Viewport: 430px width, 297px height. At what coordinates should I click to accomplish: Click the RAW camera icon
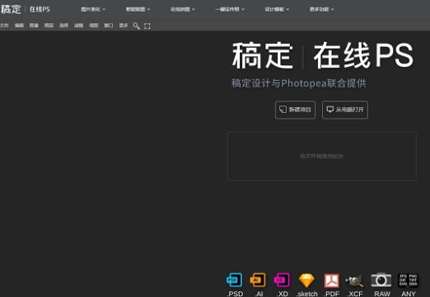coord(381,280)
